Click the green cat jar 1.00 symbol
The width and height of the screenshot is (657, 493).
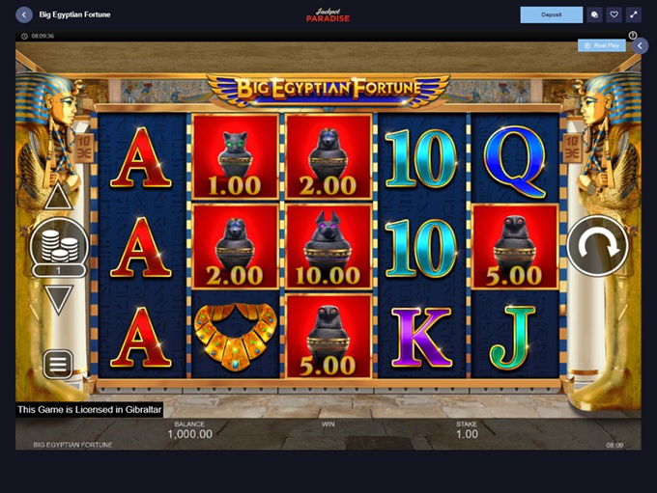coord(235,156)
